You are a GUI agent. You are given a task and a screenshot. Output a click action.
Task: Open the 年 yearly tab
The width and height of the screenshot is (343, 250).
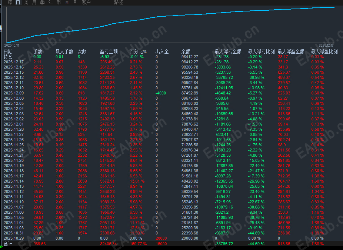[50, 2]
